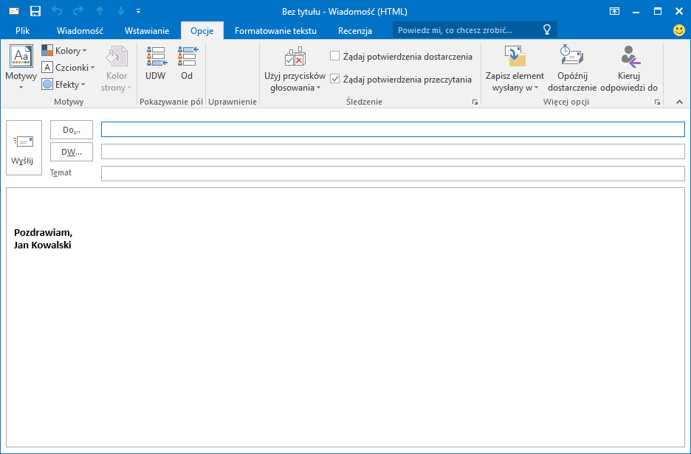Screen dimensions: 691x454
Task: Click the lightbulb icon in search box
Action: (546, 30)
